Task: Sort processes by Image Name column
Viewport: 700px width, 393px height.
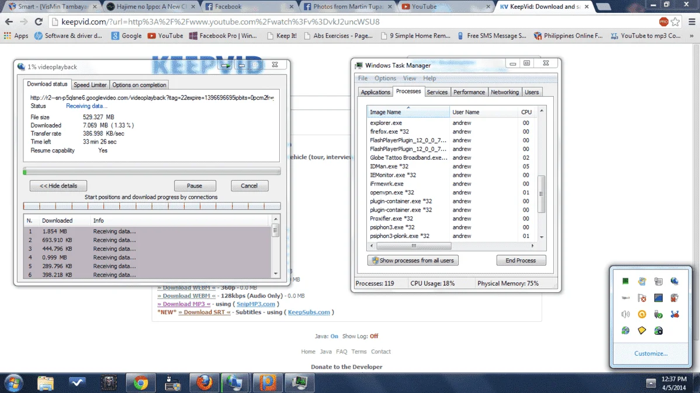Action: 408,112
